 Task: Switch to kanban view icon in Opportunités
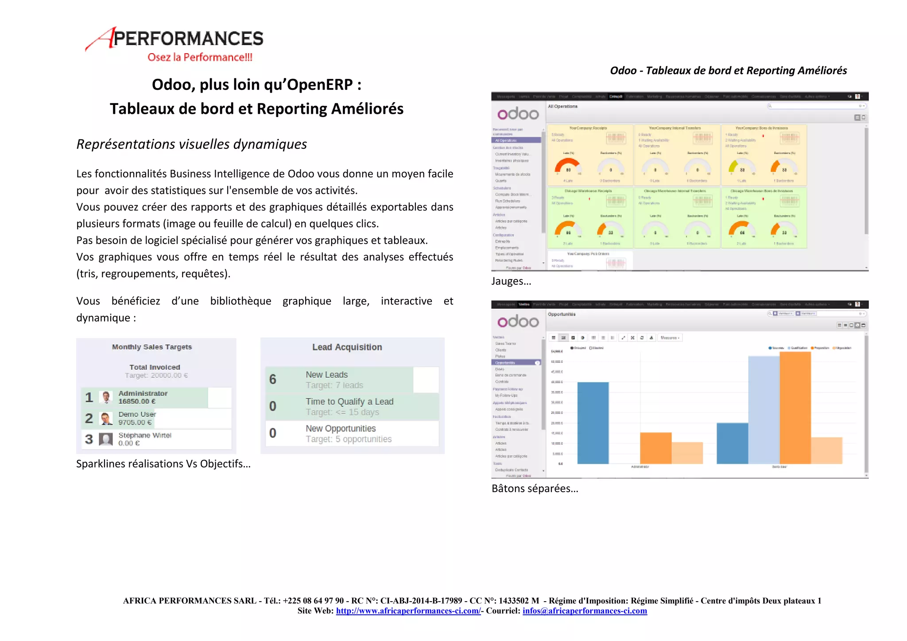coord(839,325)
